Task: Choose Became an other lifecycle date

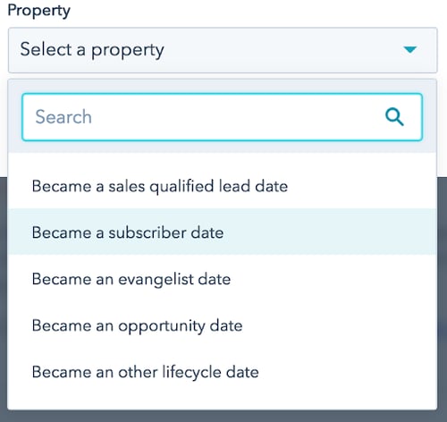Action: click(x=222, y=372)
